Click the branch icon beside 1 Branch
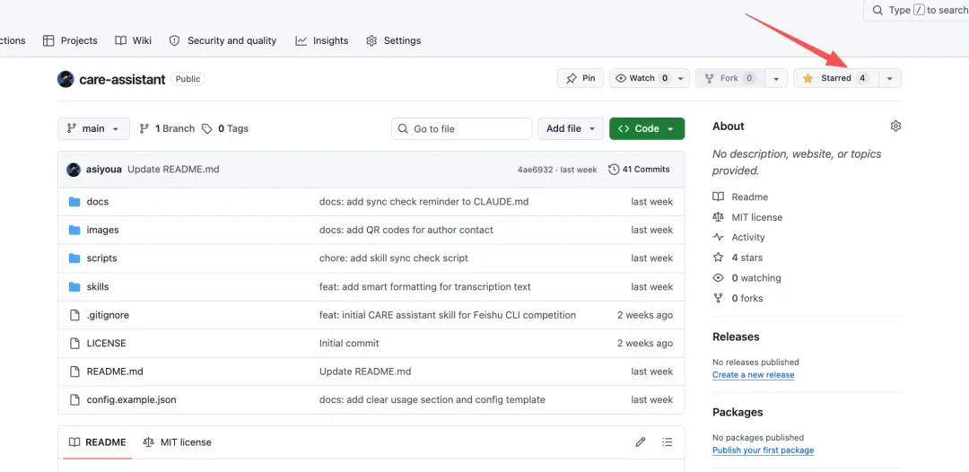969x472 pixels. point(144,128)
